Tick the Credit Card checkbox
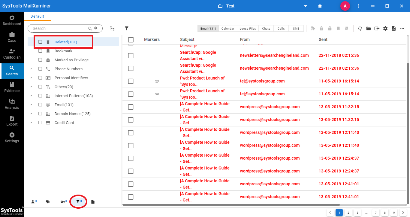410x217 pixels. (x=40, y=123)
